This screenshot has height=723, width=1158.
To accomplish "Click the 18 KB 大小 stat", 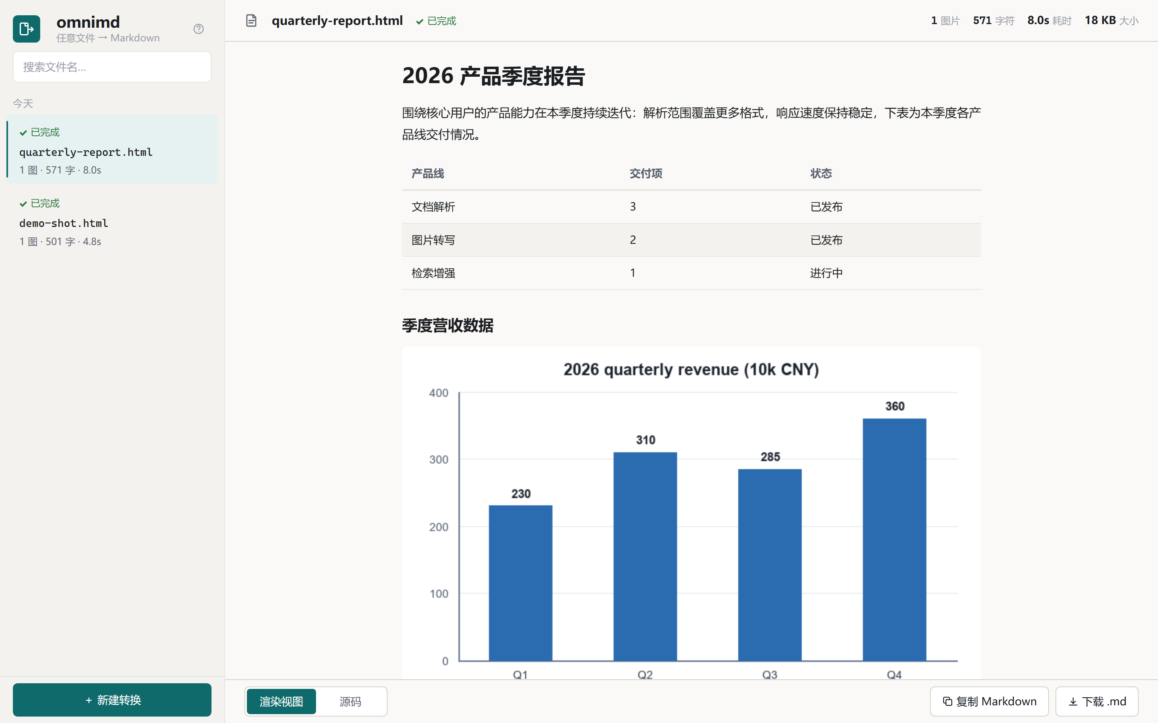I will point(1111,20).
